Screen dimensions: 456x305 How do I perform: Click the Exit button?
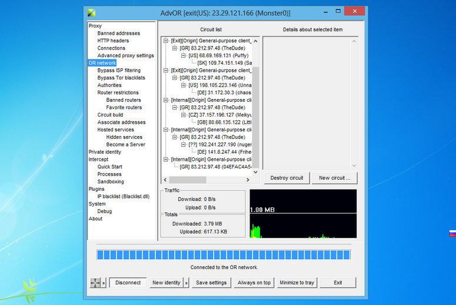tap(338, 283)
